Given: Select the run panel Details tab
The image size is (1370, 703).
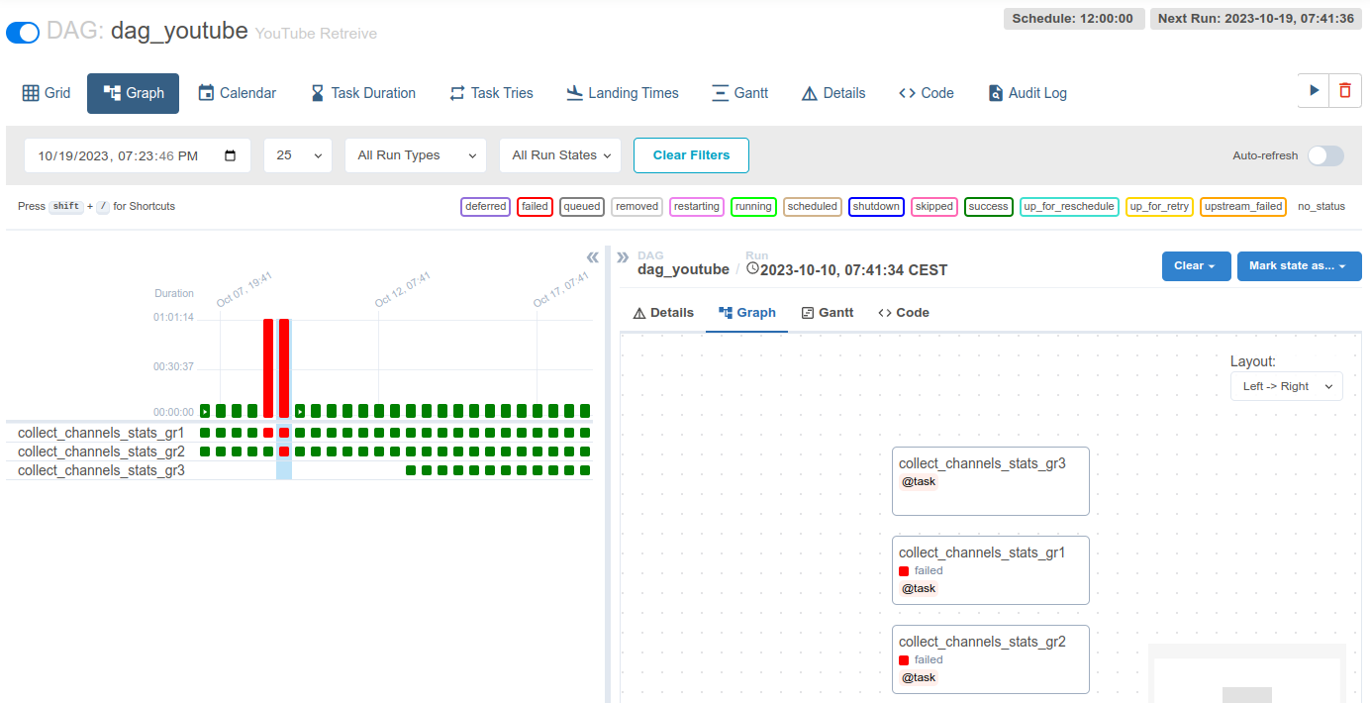Looking at the screenshot, I should coord(663,313).
